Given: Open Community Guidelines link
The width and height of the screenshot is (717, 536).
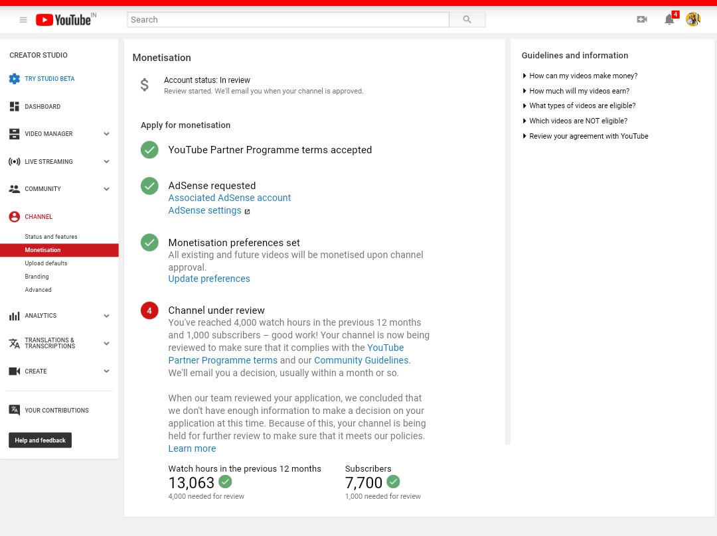Looking at the screenshot, I should coord(361,360).
